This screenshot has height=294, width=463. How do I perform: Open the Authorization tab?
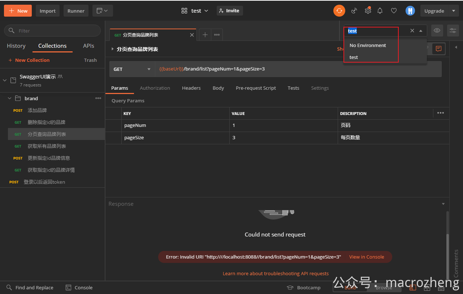click(155, 88)
